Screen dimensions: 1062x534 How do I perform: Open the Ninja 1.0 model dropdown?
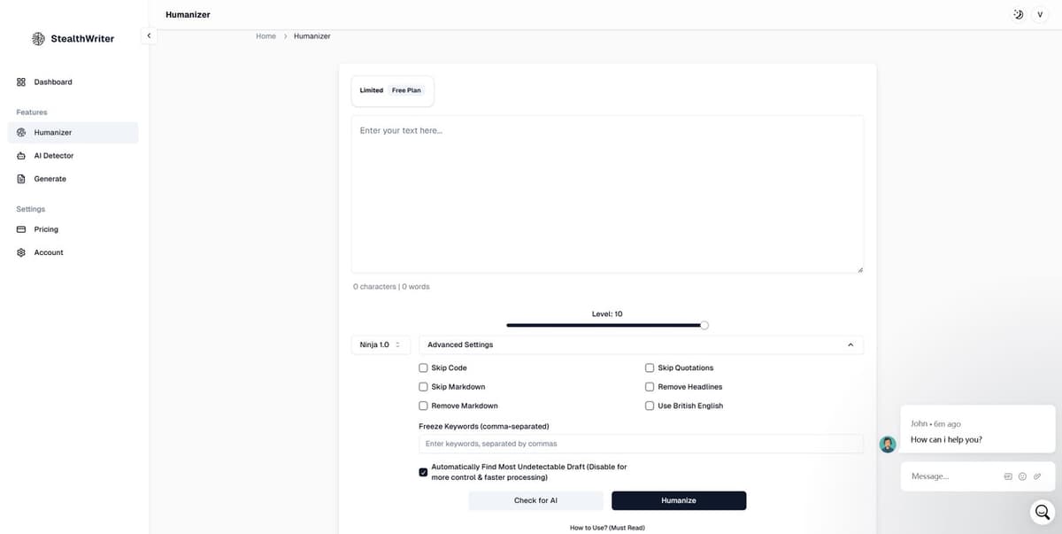click(x=380, y=344)
